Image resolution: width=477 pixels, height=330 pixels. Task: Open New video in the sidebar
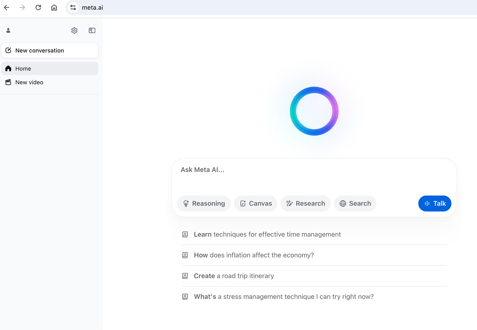pyautogui.click(x=50, y=82)
